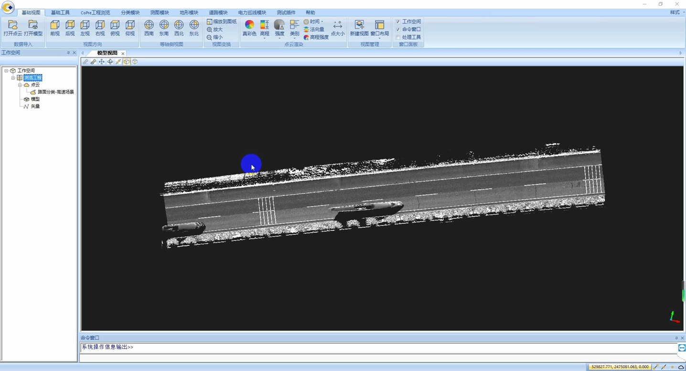Pin the 工作空间 panel
This screenshot has width=686, height=371.
68,53
